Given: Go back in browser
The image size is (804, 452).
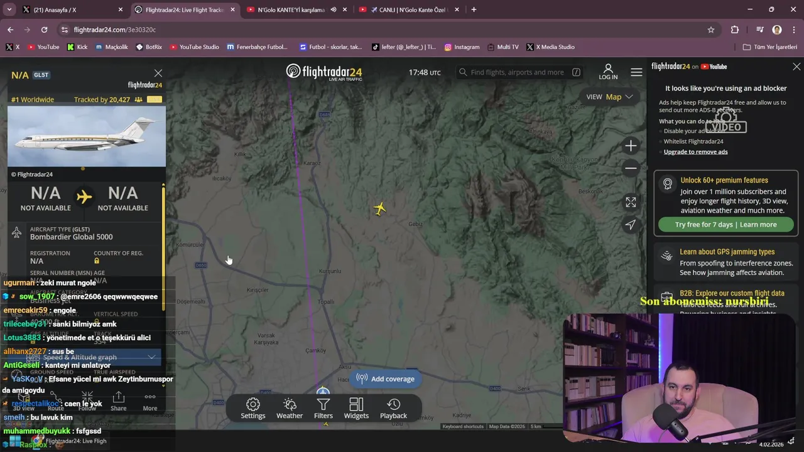Looking at the screenshot, I should [x=10, y=30].
